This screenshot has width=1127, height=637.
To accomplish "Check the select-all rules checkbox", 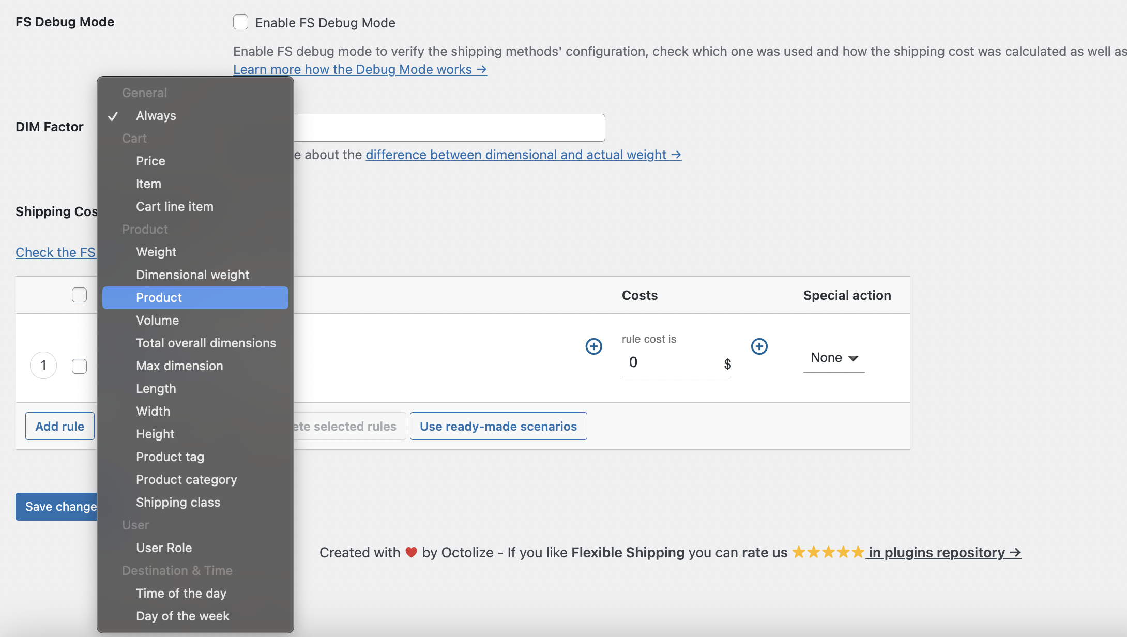I will click(x=79, y=294).
